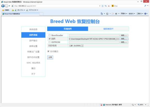This screenshot has width=150, height=107.
Task: Open 关于 in the sidebar
Action: click(33, 74)
